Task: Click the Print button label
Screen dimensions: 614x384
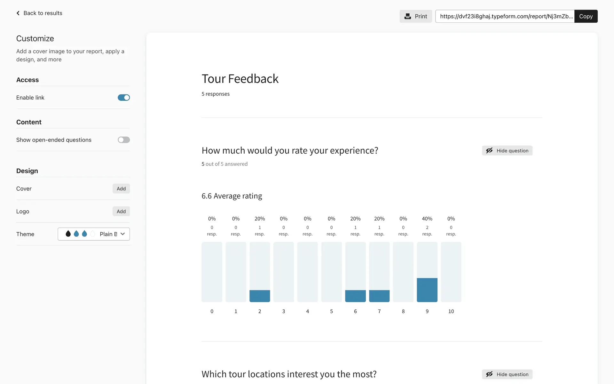Action: pyautogui.click(x=421, y=16)
